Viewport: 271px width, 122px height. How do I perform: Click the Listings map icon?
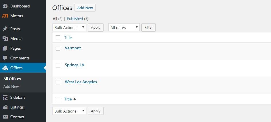5,107
